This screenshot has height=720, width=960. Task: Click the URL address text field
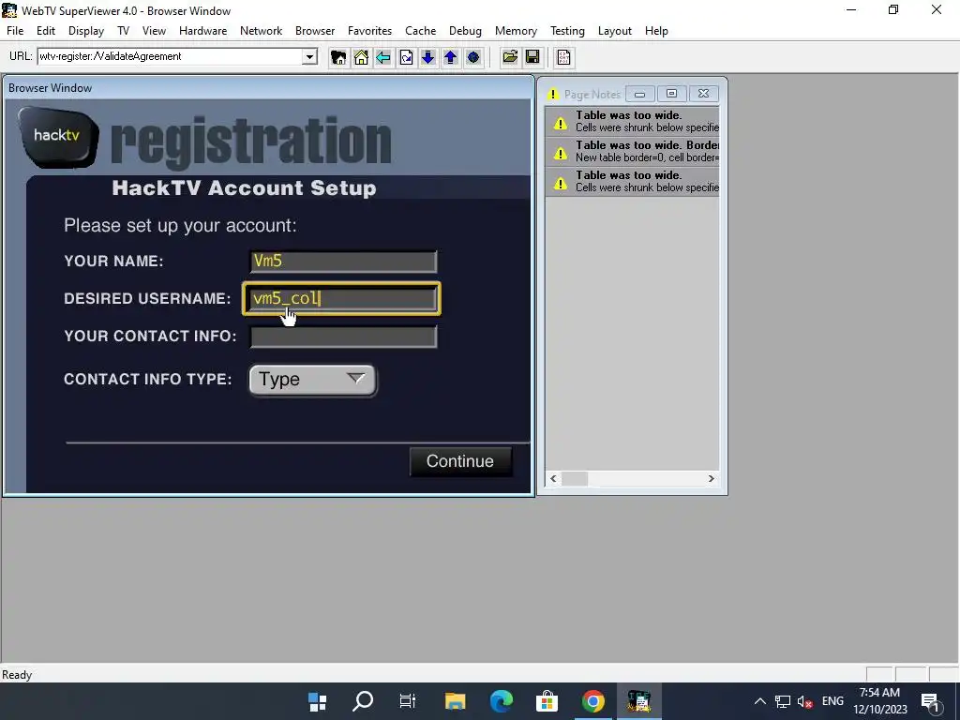(x=170, y=57)
